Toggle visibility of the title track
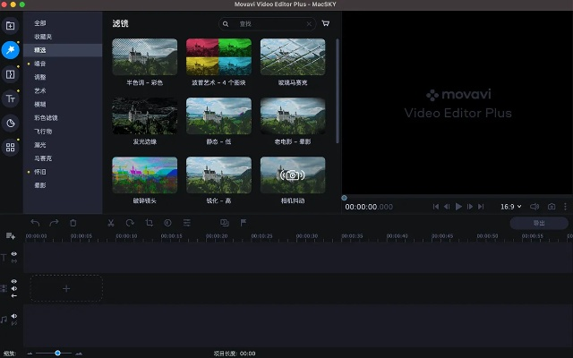This screenshot has width=573, height=358. [x=14, y=254]
